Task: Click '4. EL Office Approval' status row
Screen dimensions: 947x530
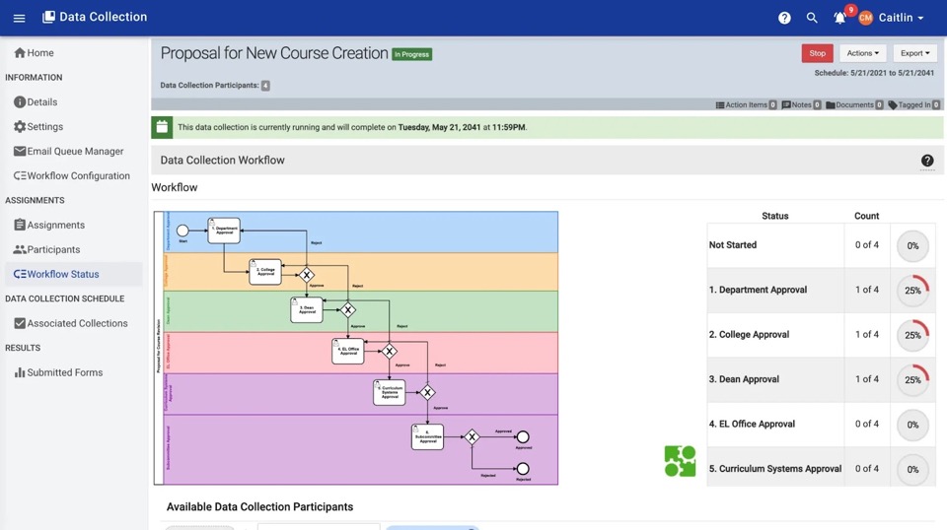Action: coord(822,425)
